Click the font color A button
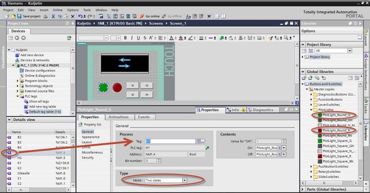370x193 pixels. pyautogui.click(x=171, y=38)
